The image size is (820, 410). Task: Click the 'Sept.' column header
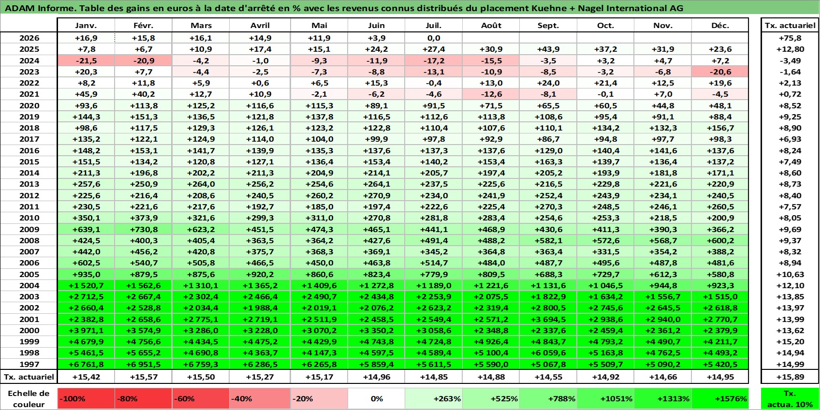(548, 25)
